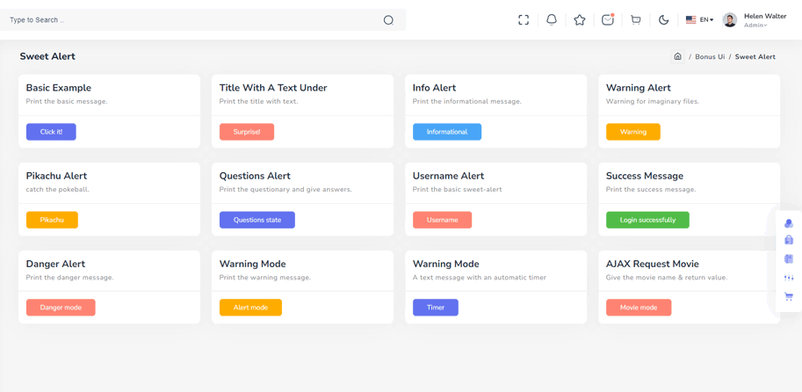Open the notifications bell
802x392 pixels.
pyautogui.click(x=552, y=20)
